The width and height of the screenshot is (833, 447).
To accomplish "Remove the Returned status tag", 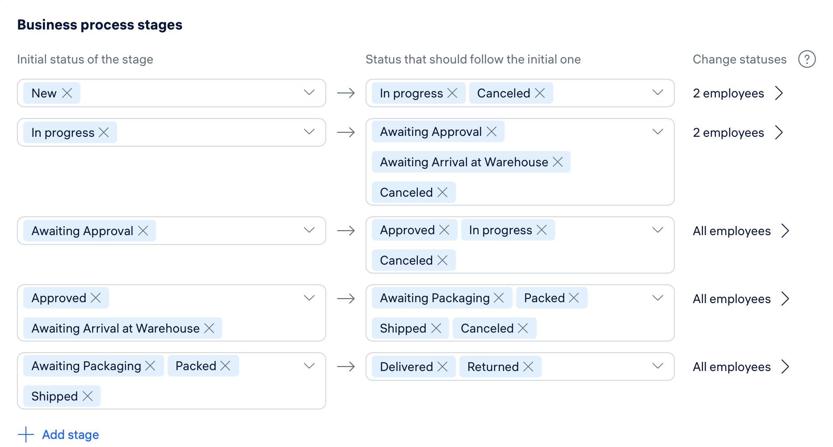I will (528, 367).
